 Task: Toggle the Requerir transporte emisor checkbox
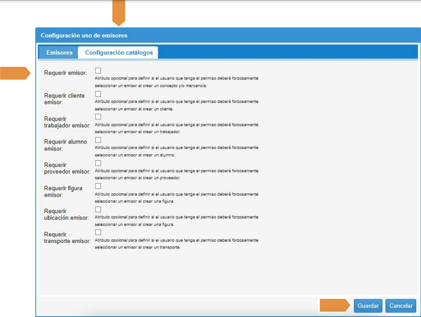point(98,232)
